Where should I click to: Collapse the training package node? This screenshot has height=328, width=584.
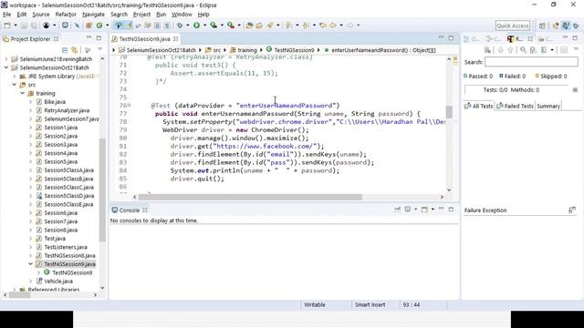click(x=23, y=93)
